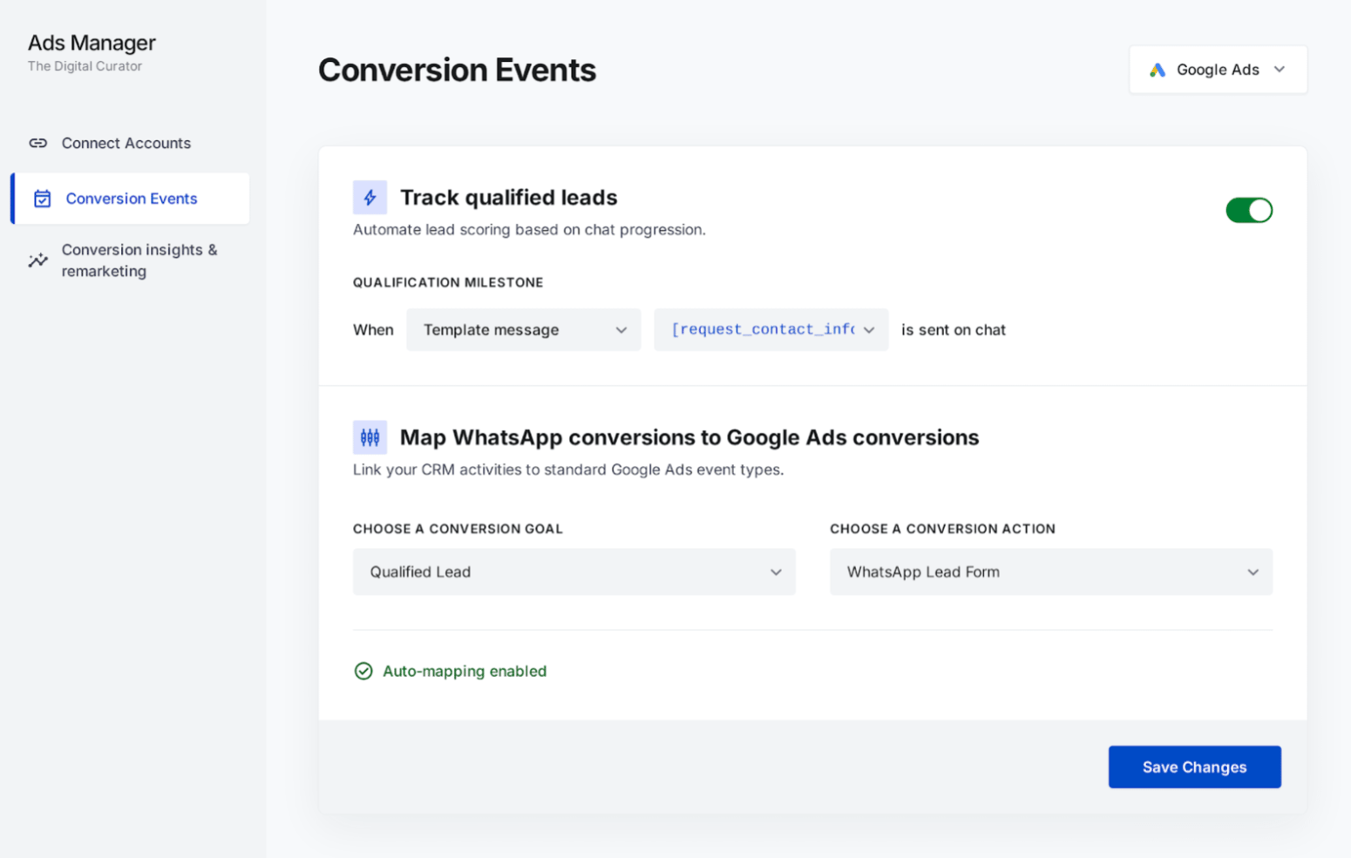Click the Conversion Events calendar icon
This screenshot has height=858, width=1351.
[42, 199]
